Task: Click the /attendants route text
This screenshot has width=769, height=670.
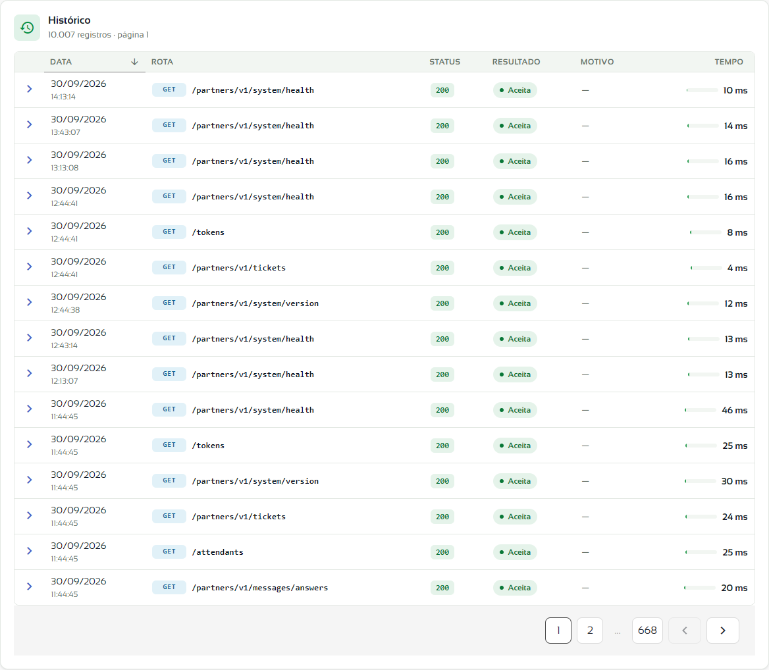Action: click(x=218, y=552)
